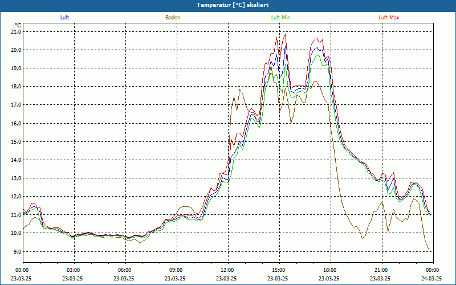Click the brown 'Boden' legend label
Viewport: 456px width, 285px height.
[x=173, y=18]
